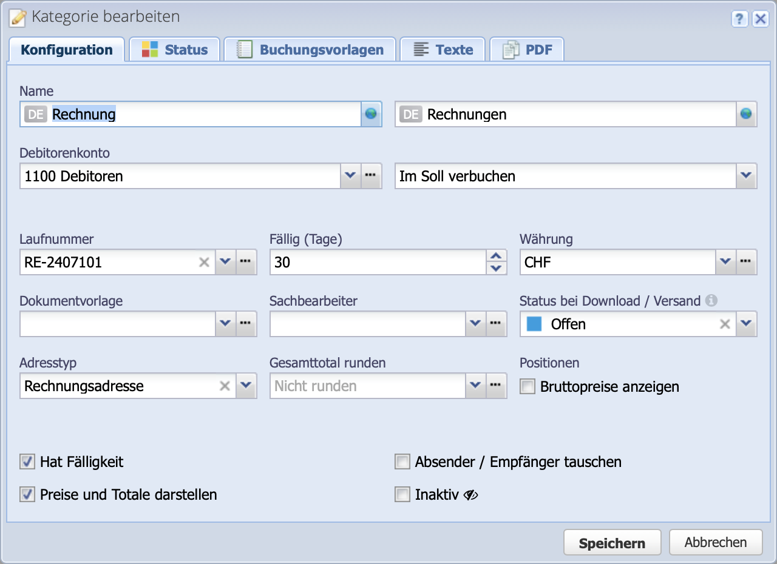Toggle the Hat Fälligkeit checkbox
The height and width of the screenshot is (564, 777).
tap(27, 462)
